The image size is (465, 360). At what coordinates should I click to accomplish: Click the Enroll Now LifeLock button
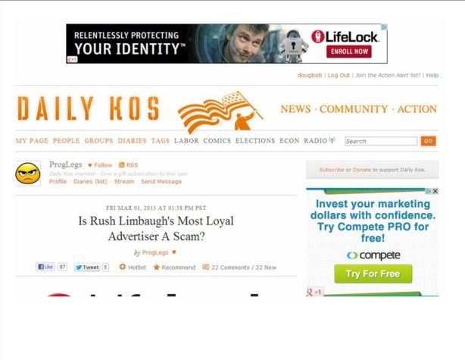point(349,52)
